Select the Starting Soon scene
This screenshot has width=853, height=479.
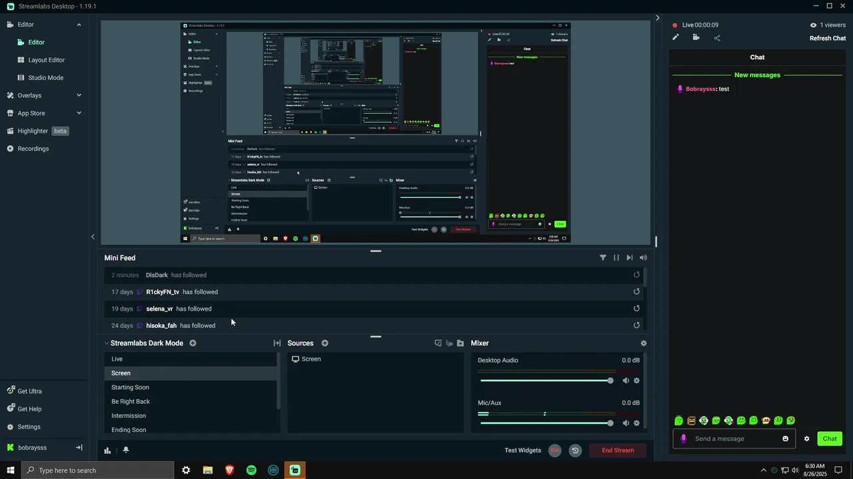(x=191, y=387)
